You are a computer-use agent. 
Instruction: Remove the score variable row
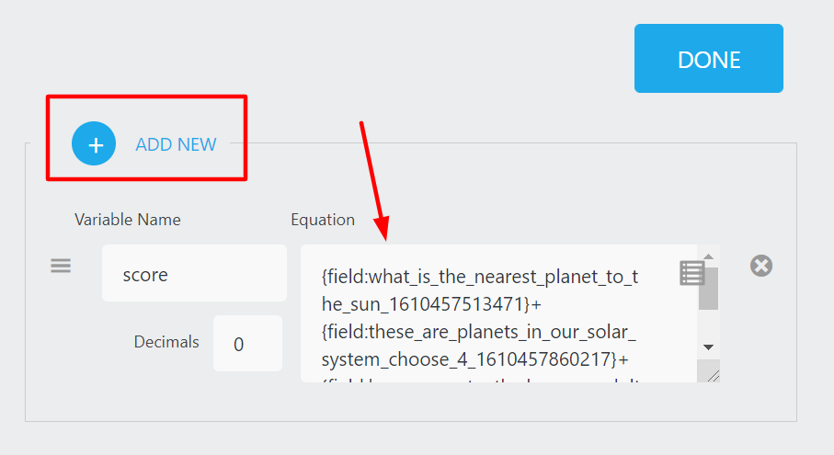pos(761,266)
